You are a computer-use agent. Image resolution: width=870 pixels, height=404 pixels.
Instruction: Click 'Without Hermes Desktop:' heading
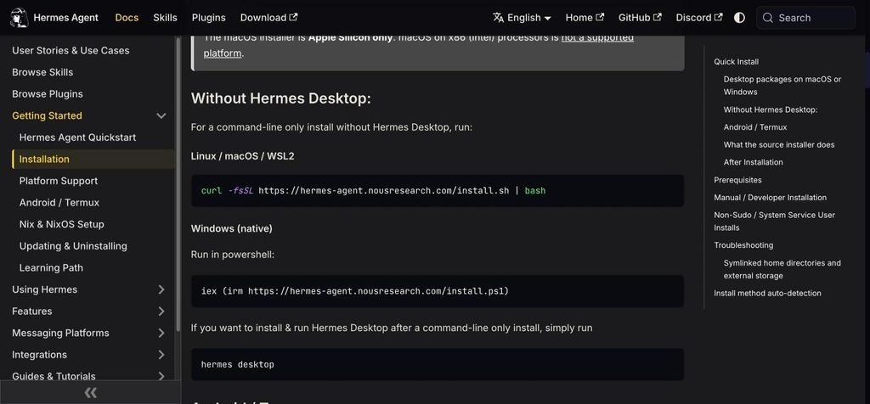280,98
